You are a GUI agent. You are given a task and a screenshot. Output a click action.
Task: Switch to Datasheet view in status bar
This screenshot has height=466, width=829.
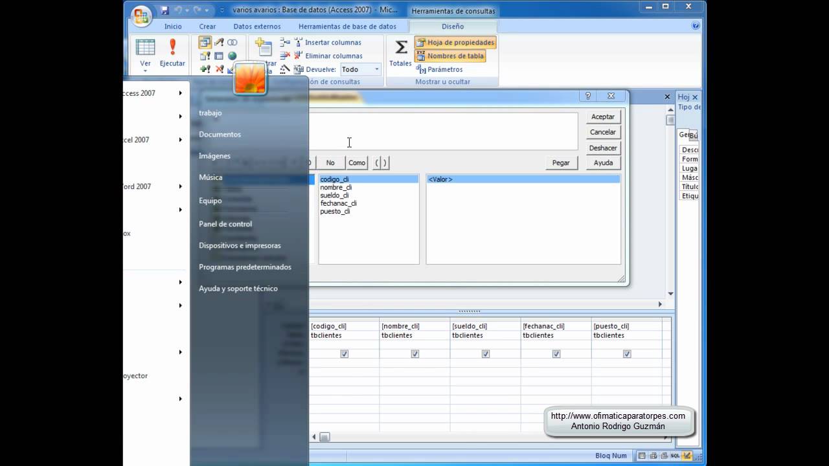click(642, 456)
